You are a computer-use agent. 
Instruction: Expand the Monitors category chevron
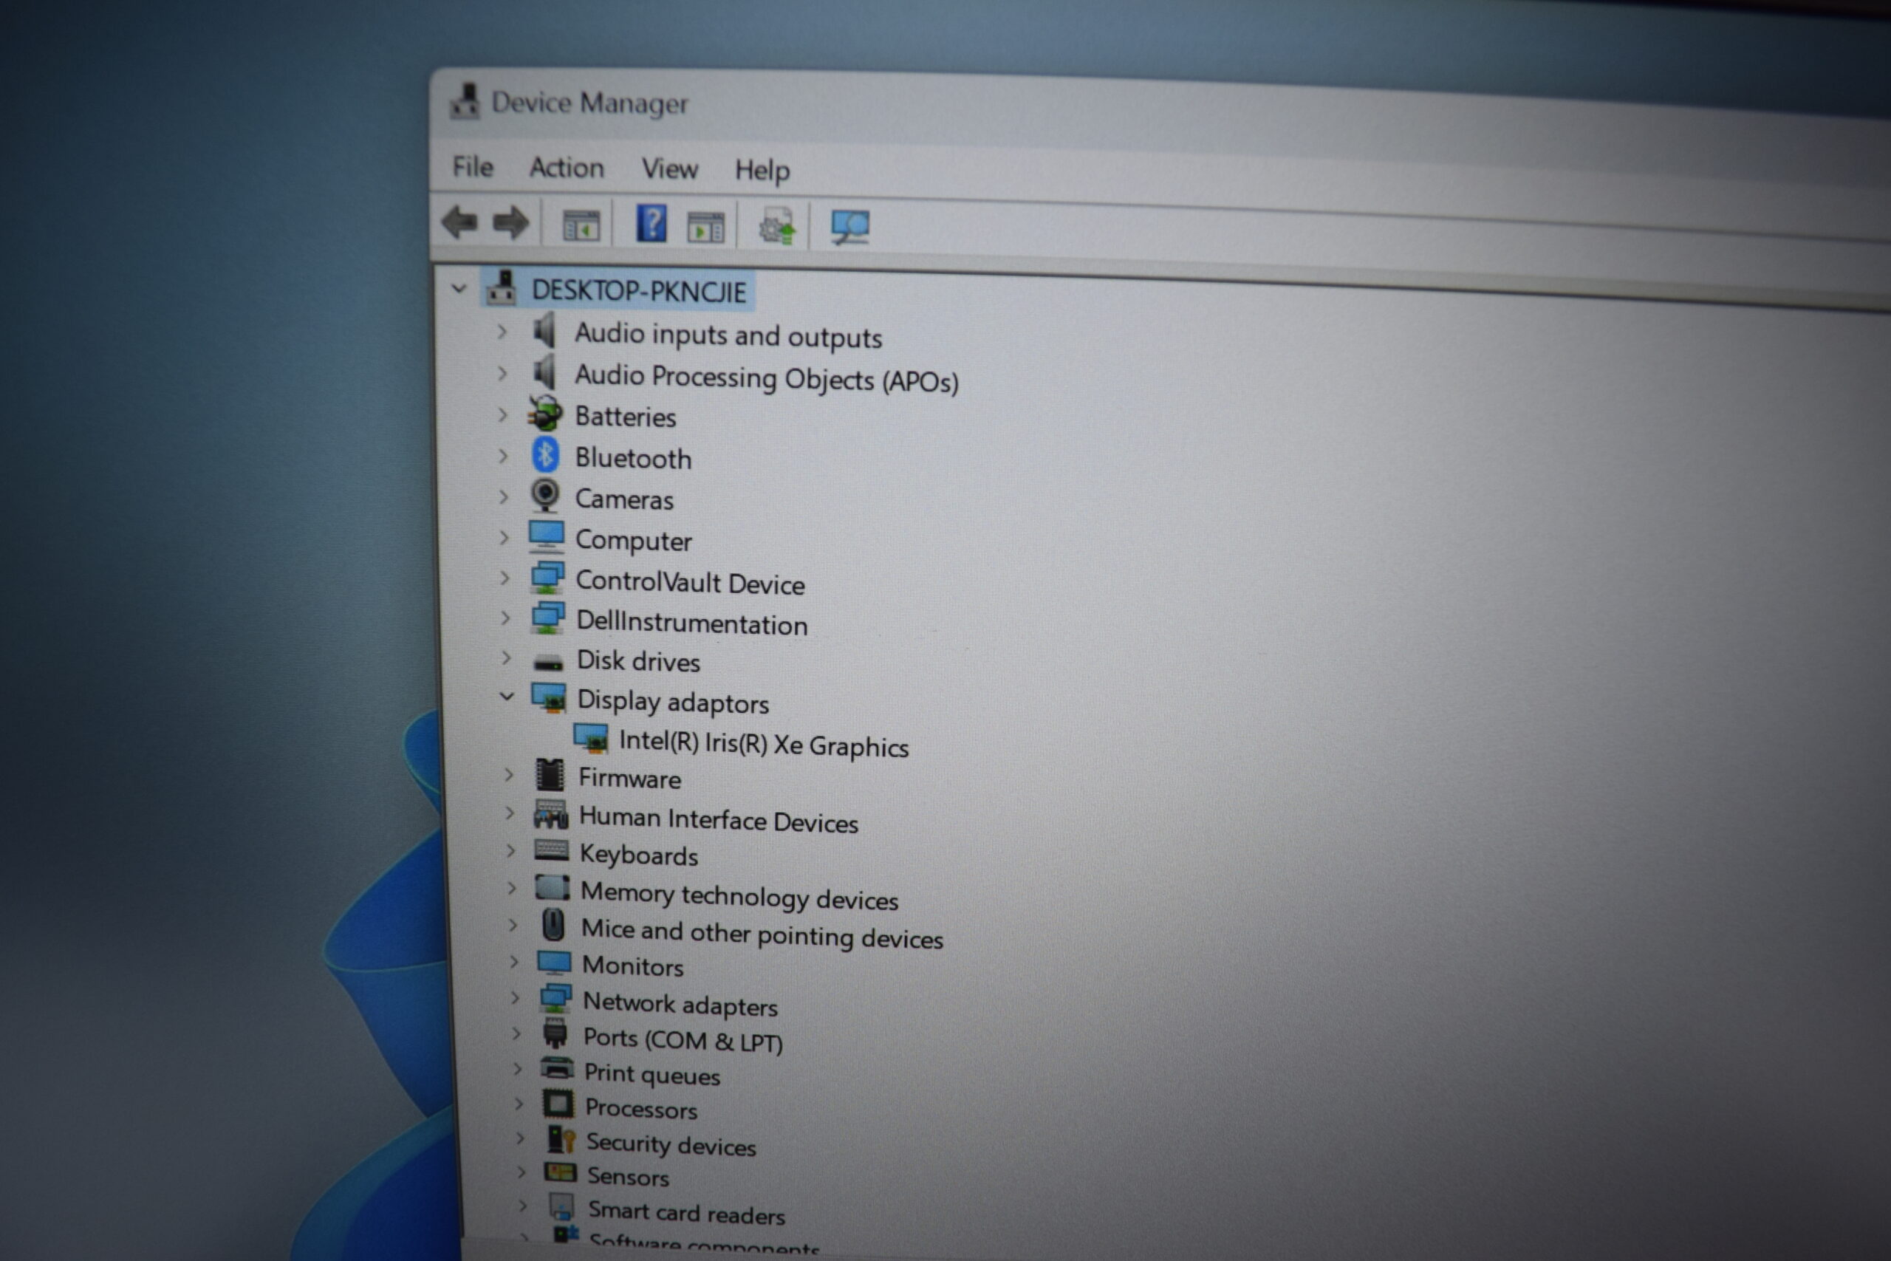[515, 961]
